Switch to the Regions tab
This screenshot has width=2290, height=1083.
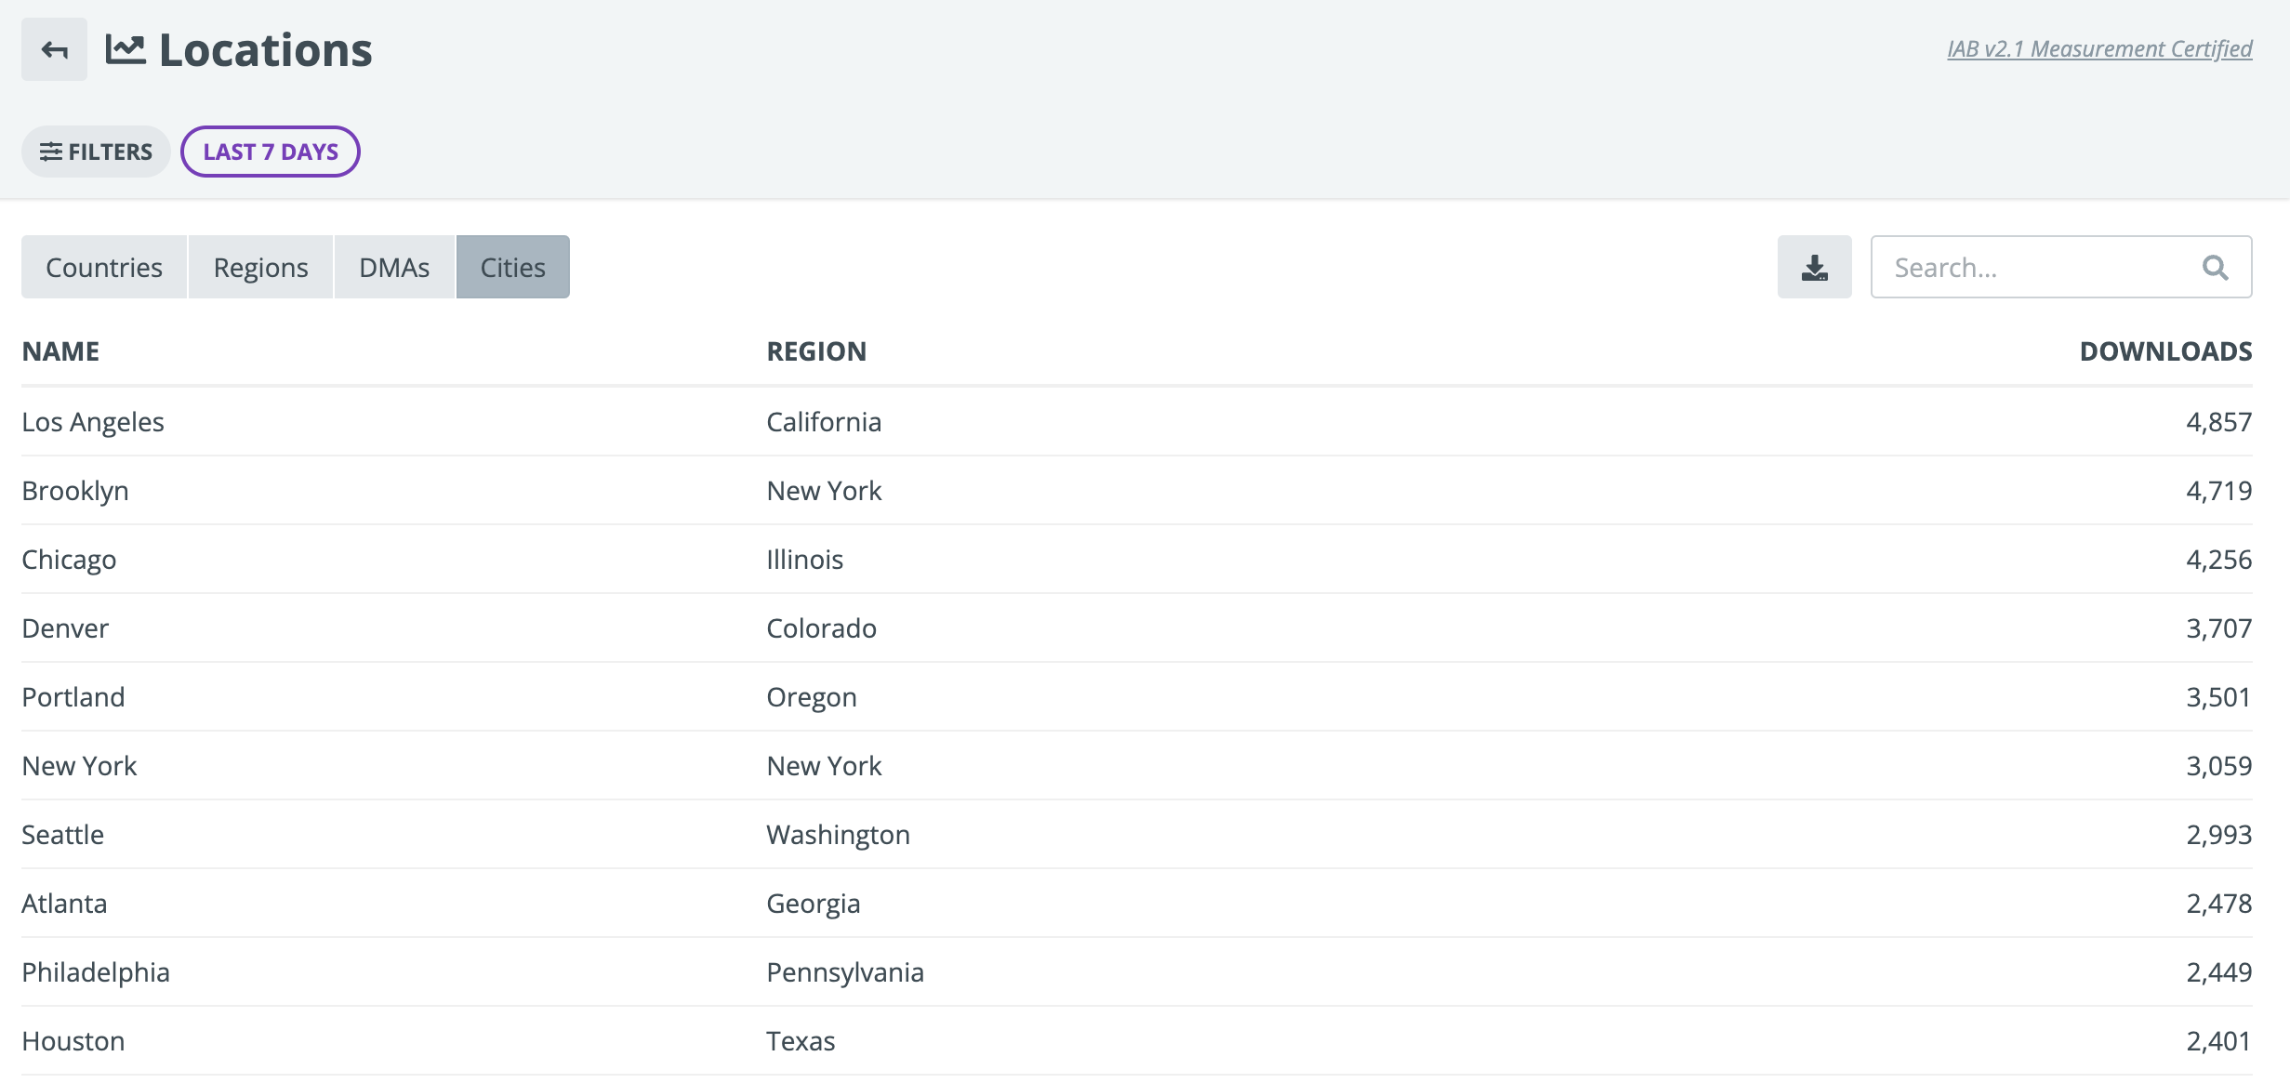pos(260,267)
